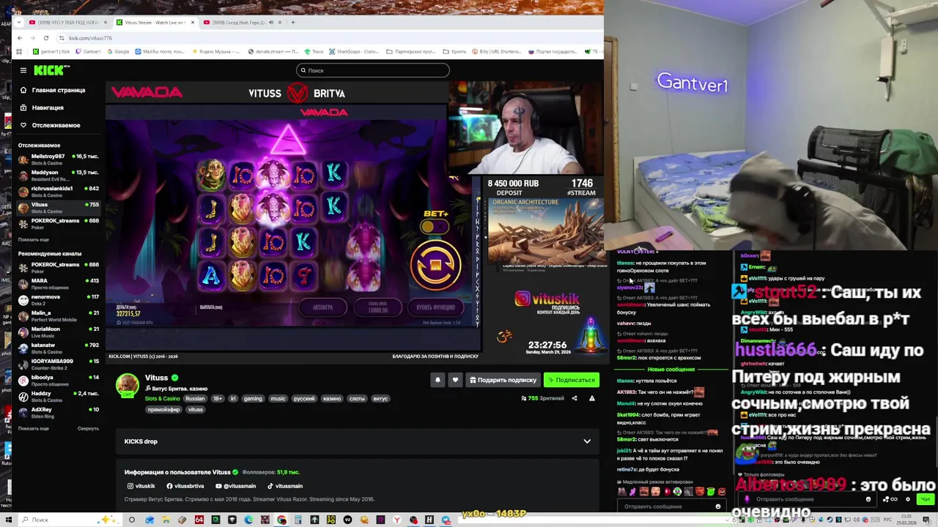Open MariaMoon recommended channel
938x527 pixels.
(x=59, y=332)
